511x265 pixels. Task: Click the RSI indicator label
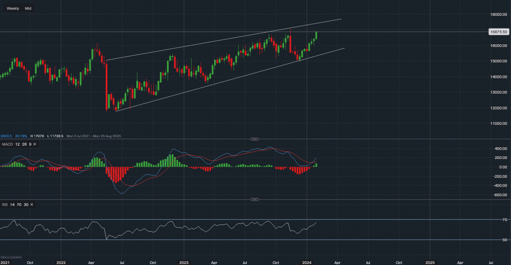click(x=5, y=204)
